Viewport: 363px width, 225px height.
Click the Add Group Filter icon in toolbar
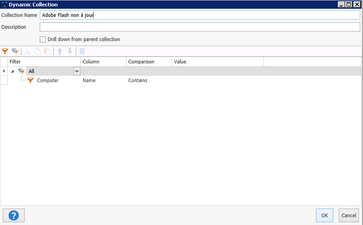(x=15, y=51)
